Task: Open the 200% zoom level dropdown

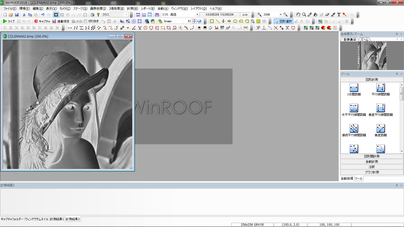Action: (x=281, y=15)
